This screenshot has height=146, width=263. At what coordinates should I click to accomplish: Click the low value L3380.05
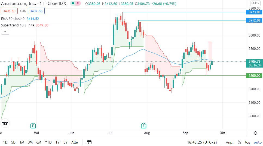coord(126,4)
